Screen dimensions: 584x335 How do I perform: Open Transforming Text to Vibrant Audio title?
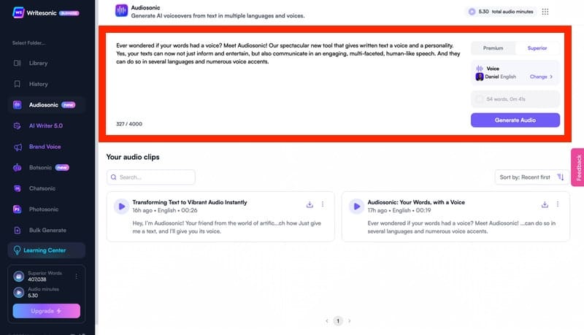coord(190,202)
